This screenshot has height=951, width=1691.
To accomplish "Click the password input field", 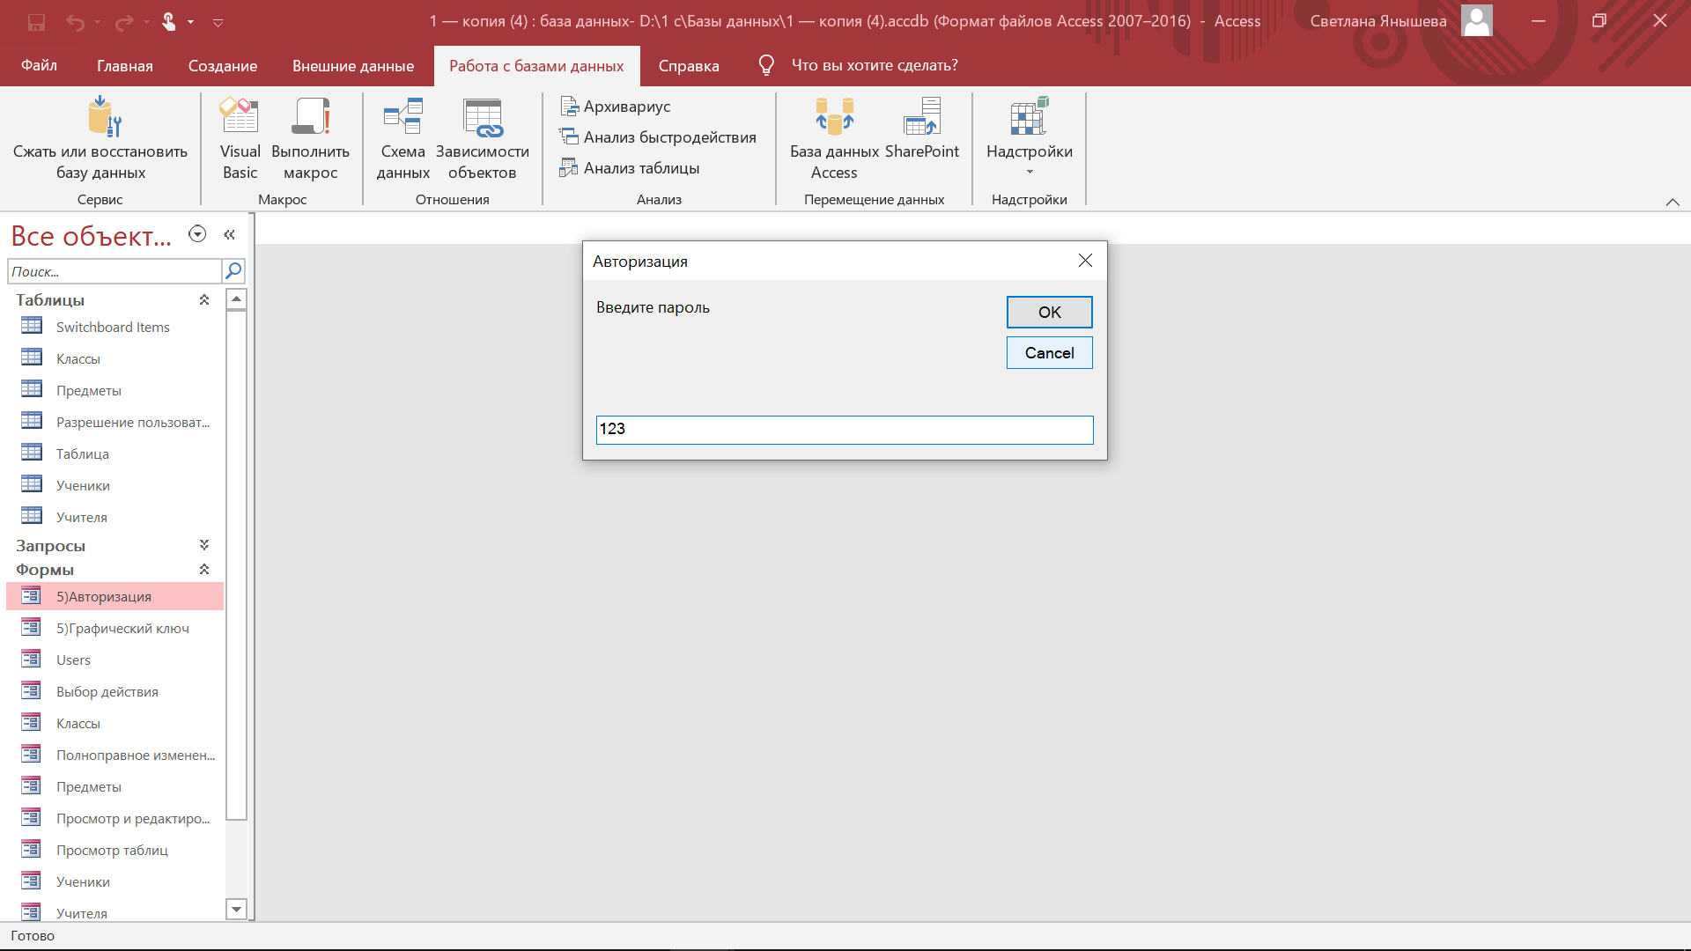I will pos(844,430).
